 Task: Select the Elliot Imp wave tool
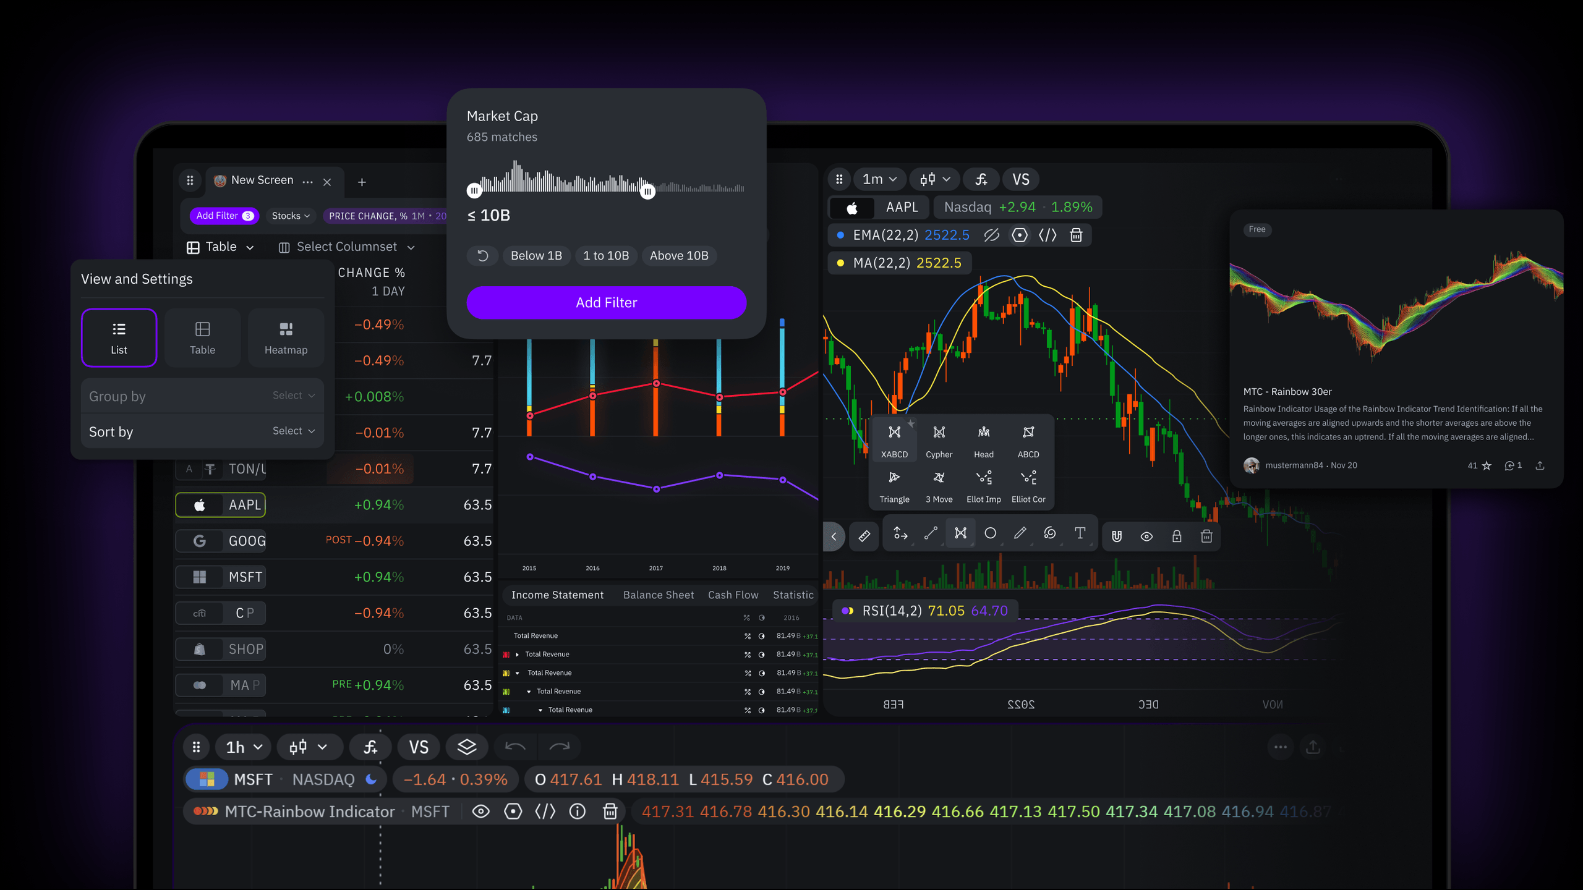(983, 486)
